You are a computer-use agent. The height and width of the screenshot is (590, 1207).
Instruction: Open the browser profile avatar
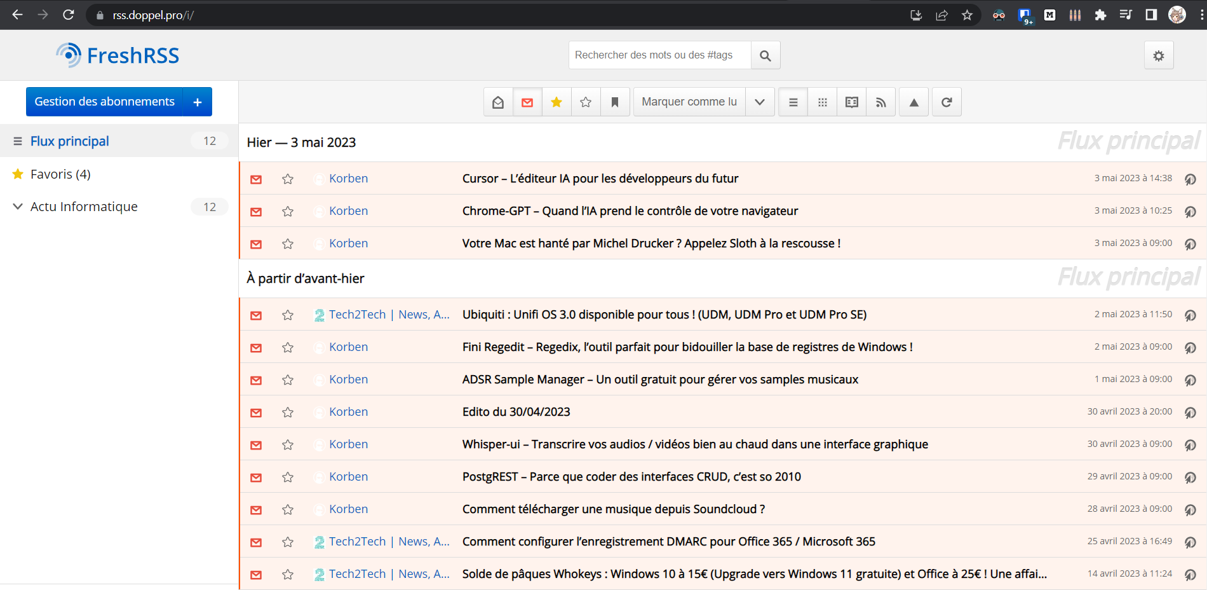point(1177,15)
